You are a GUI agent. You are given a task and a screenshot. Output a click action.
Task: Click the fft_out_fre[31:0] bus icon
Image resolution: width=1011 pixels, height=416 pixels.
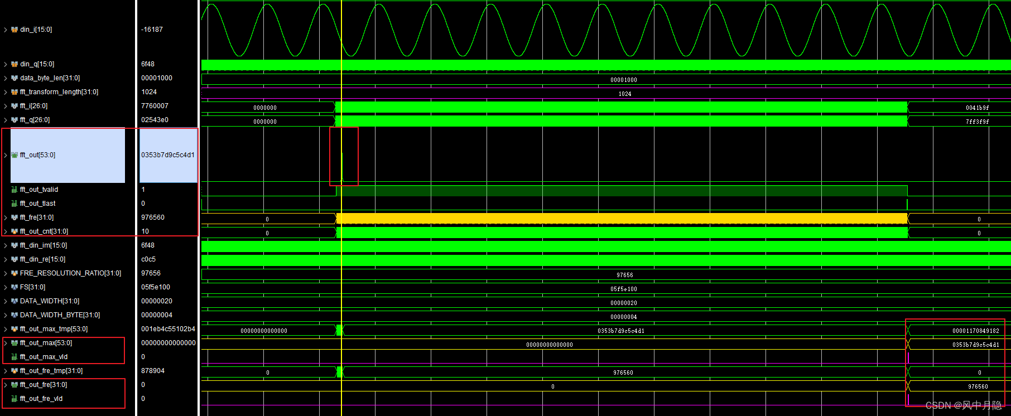(15, 385)
